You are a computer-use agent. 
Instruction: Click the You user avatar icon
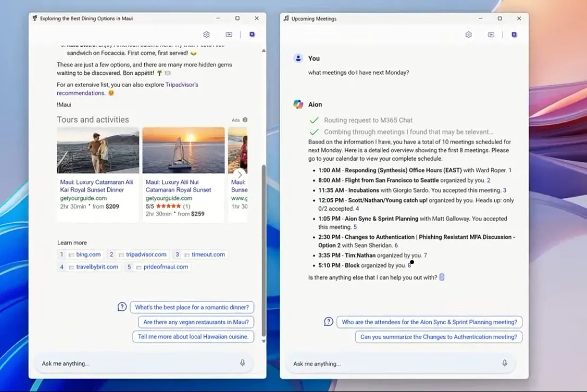(298, 58)
